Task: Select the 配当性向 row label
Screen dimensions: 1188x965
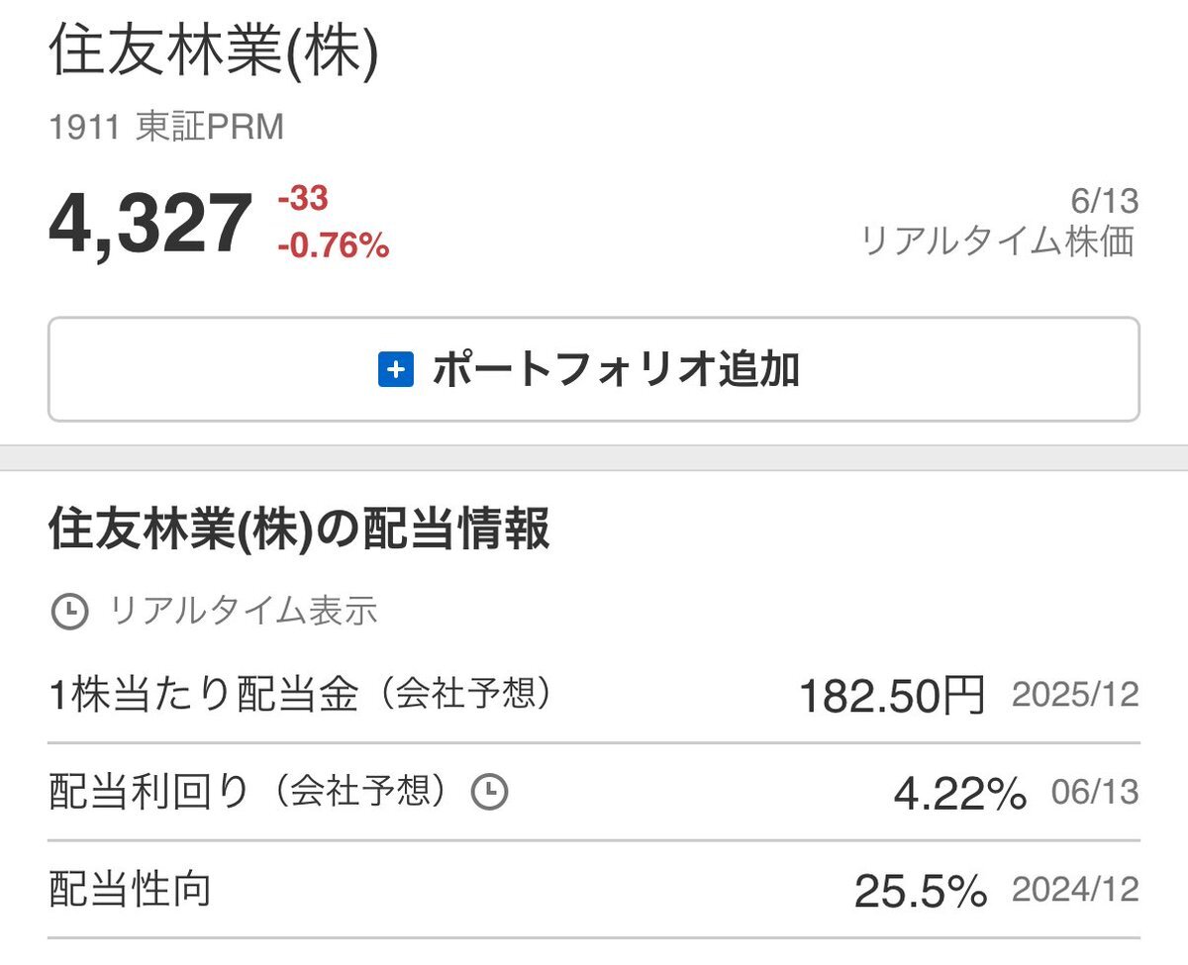Action: tap(130, 891)
